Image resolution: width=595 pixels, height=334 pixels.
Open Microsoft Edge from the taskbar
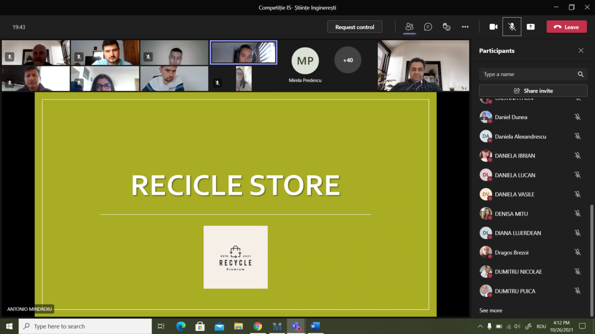click(181, 326)
